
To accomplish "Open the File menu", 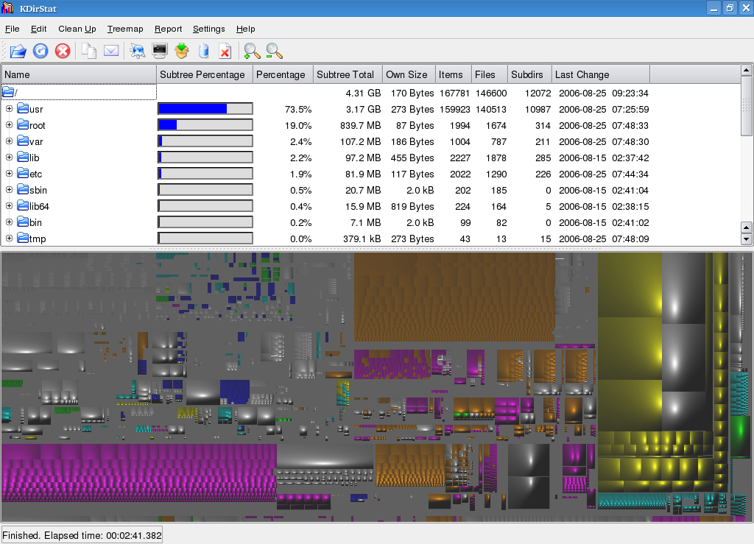I will click(x=12, y=29).
